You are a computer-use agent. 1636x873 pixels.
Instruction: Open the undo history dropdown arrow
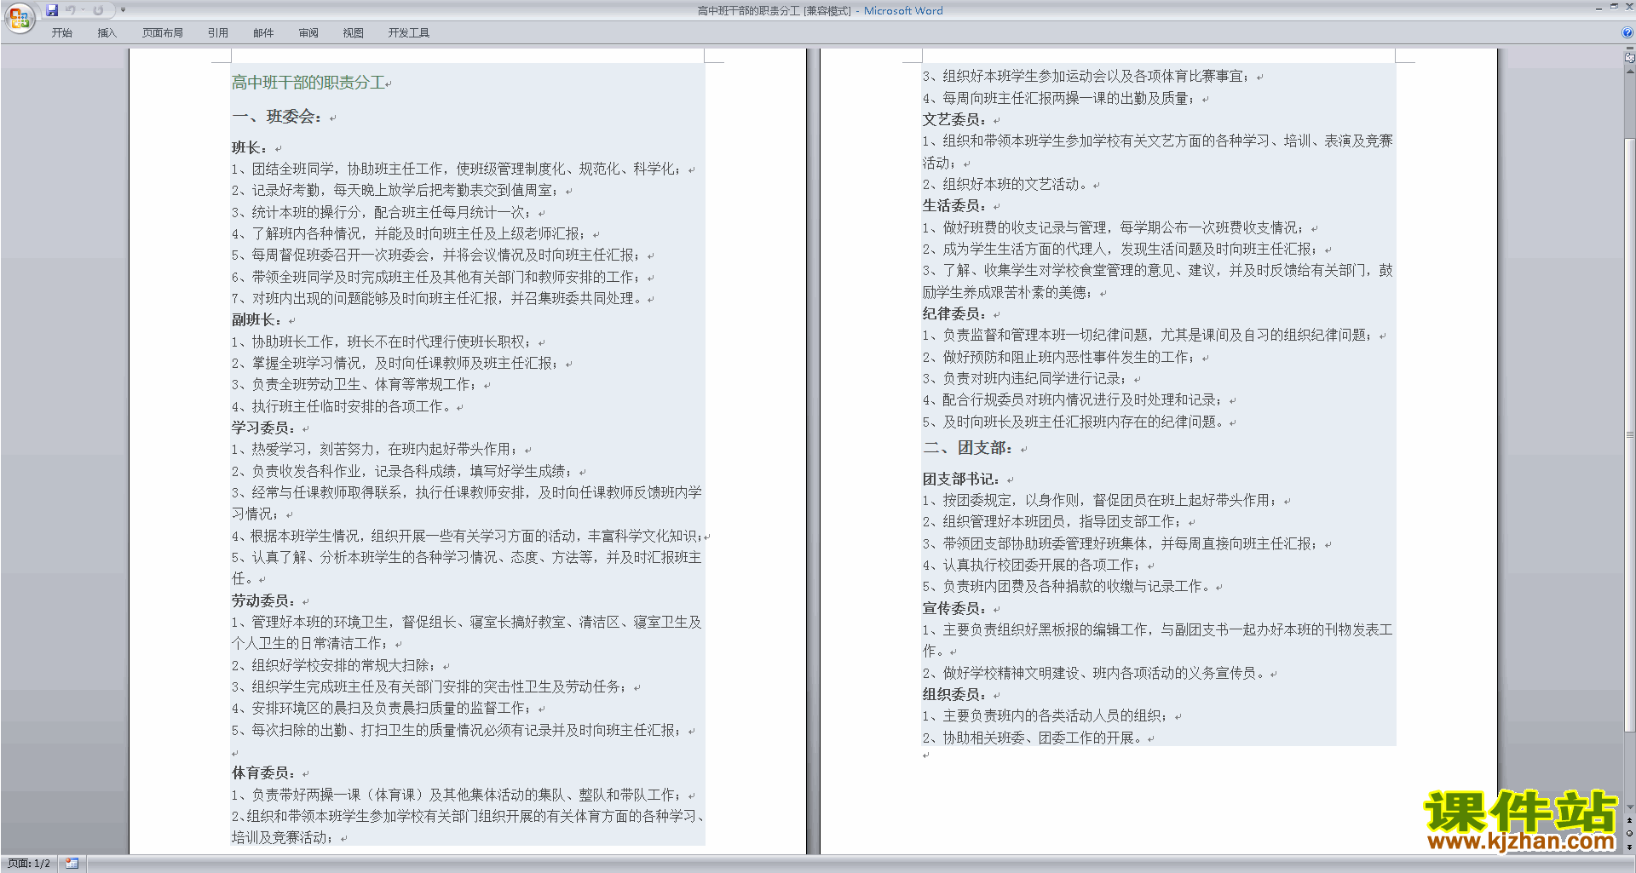click(84, 10)
